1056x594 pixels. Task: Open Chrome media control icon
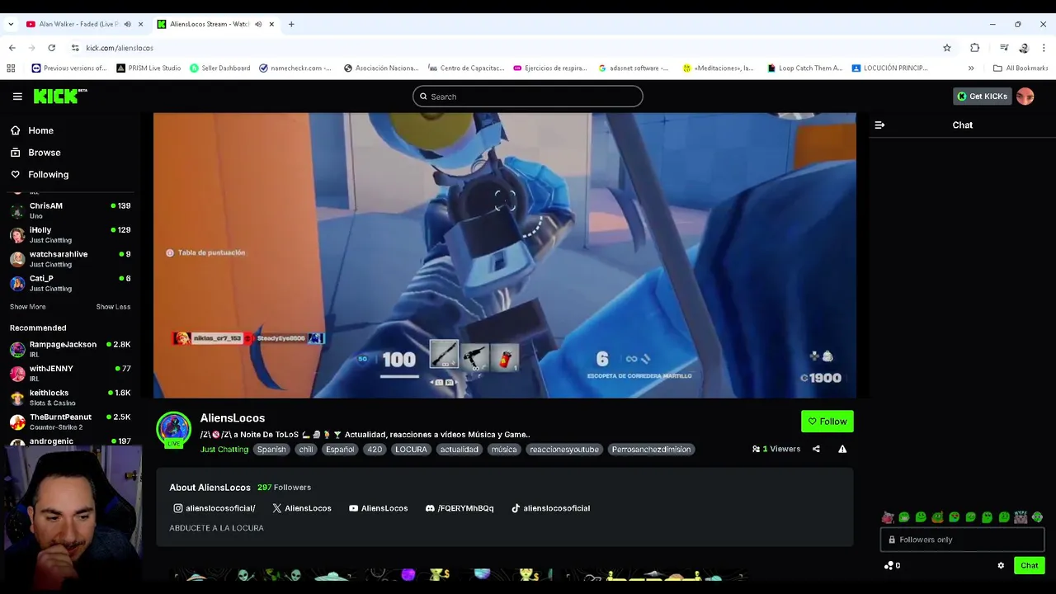click(x=1004, y=48)
